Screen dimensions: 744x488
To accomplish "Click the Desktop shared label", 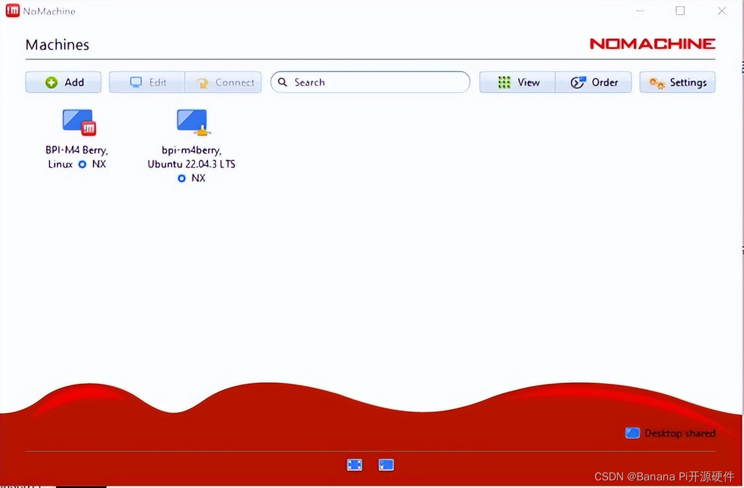I will [x=680, y=433].
